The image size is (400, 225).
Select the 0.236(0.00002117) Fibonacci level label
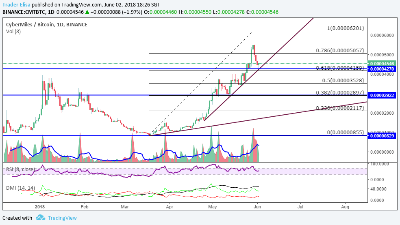click(x=340, y=108)
